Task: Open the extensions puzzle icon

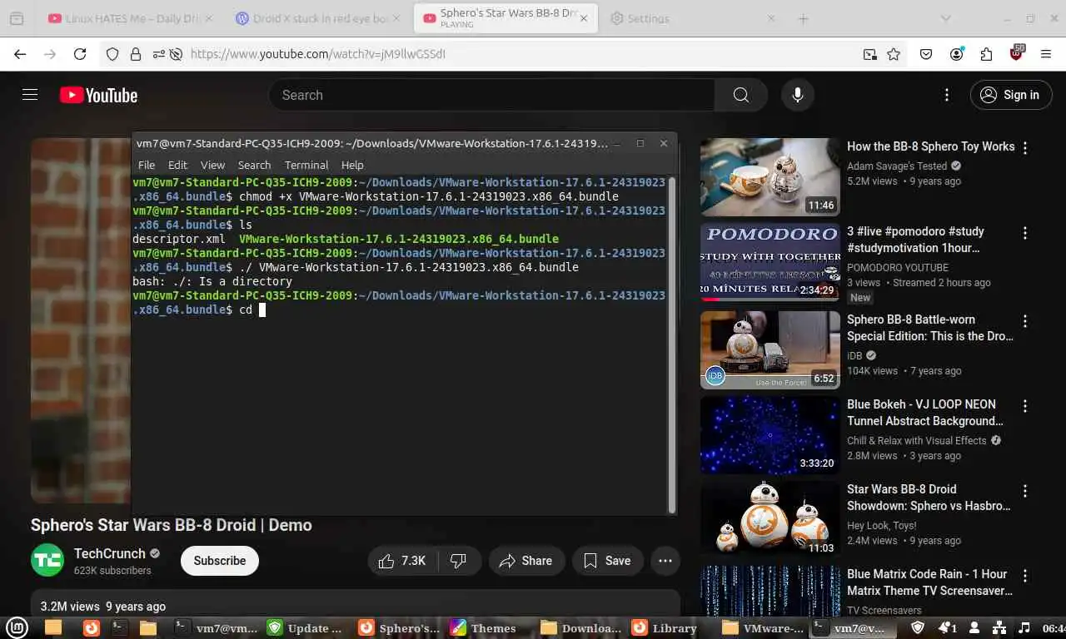Action: point(986,54)
